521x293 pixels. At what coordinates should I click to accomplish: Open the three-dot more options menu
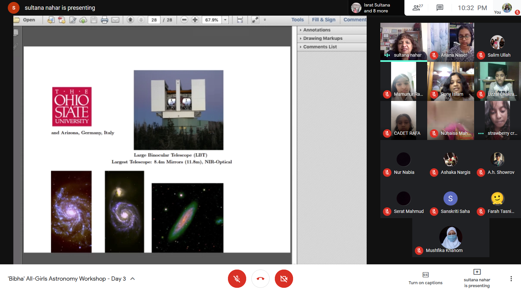point(511,279)
